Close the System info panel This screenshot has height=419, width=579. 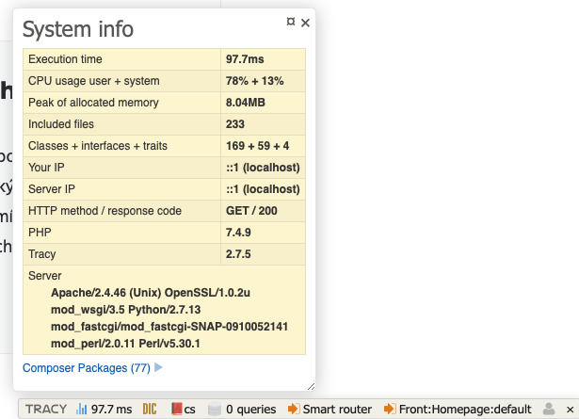tap(305, 23)
